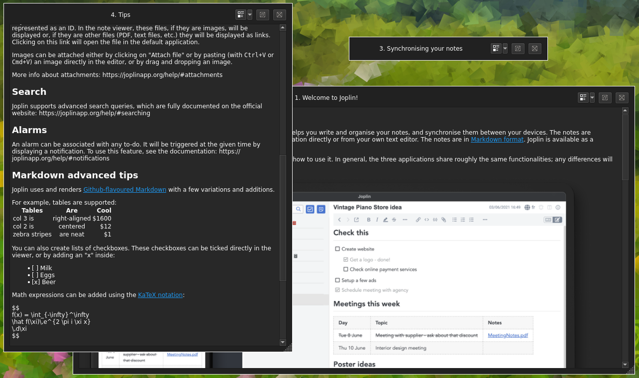Click the 'Search' heading in Tips
Viewport: 639px width, 378px height.
click(29, 92)
